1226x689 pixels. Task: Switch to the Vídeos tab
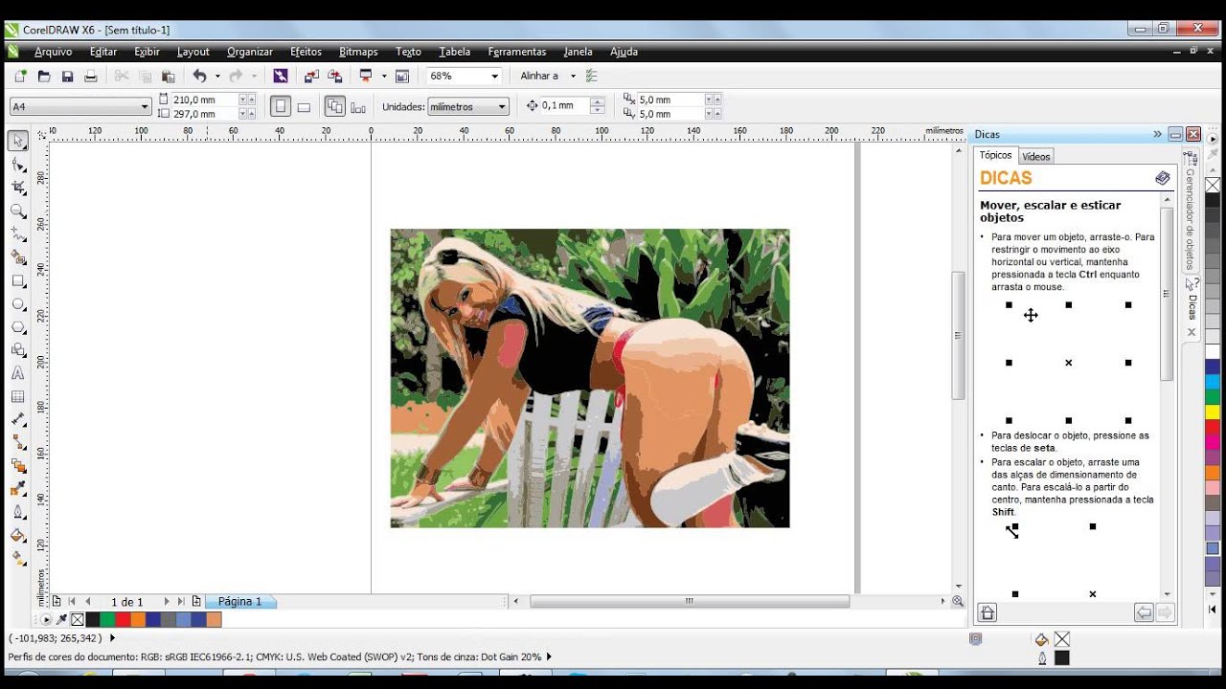point(1036,156)
